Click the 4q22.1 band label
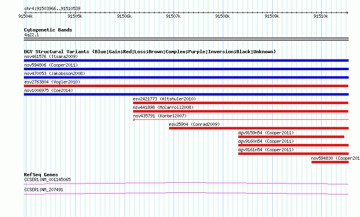The image size is (360, 217). (32, 35)
